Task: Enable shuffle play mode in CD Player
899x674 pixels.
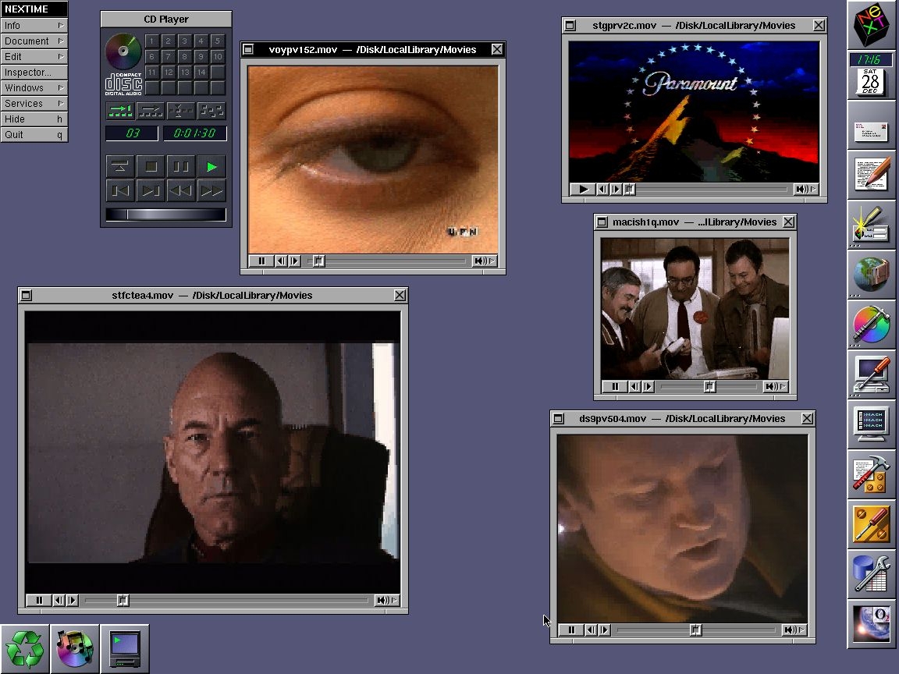Action: [x=211, y=111]
